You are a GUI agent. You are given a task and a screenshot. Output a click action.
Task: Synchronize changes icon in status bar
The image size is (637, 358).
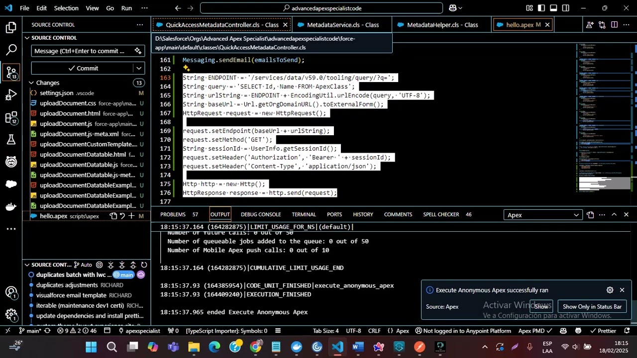click(48, 331)
